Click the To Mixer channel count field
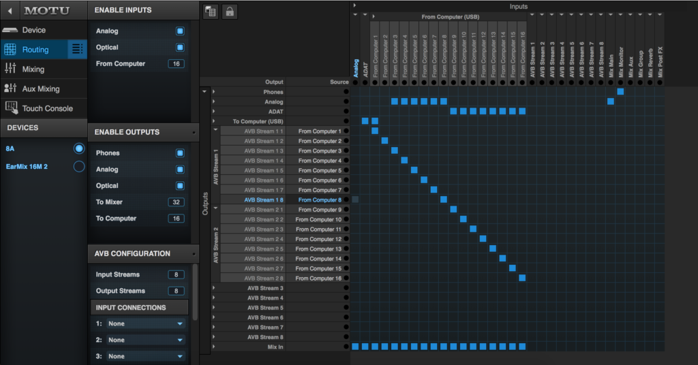Image resolution: width=698 pixels, height=365 pixels. click(176, 202)
